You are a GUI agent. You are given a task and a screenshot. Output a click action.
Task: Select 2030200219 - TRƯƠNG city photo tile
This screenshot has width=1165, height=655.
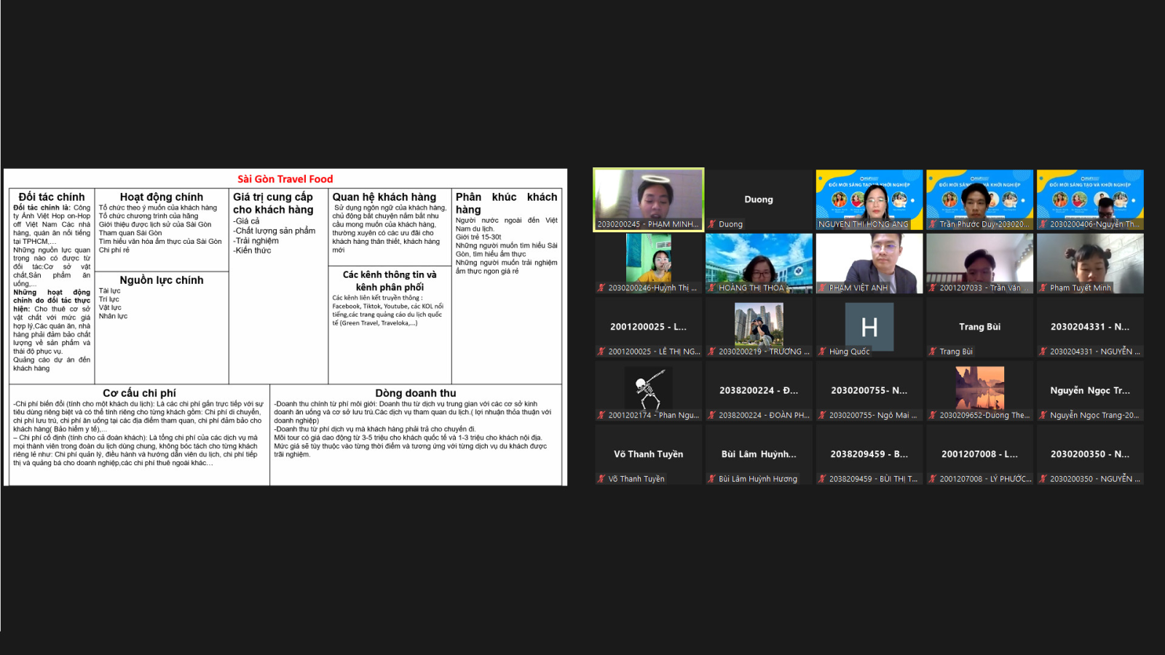[x=759, y=327]
